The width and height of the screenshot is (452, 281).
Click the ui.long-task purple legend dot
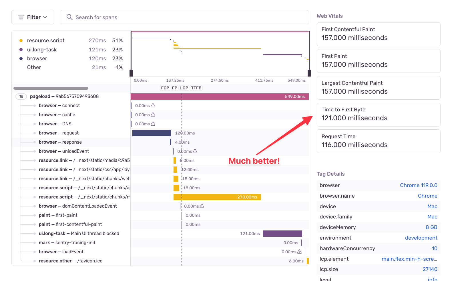click(x=21, y=50)
